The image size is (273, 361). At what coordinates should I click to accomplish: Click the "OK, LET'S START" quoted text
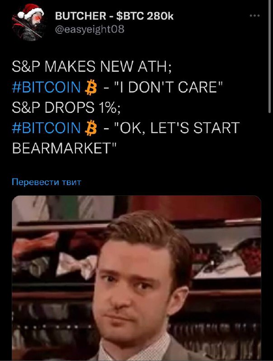tap(177, 128)
